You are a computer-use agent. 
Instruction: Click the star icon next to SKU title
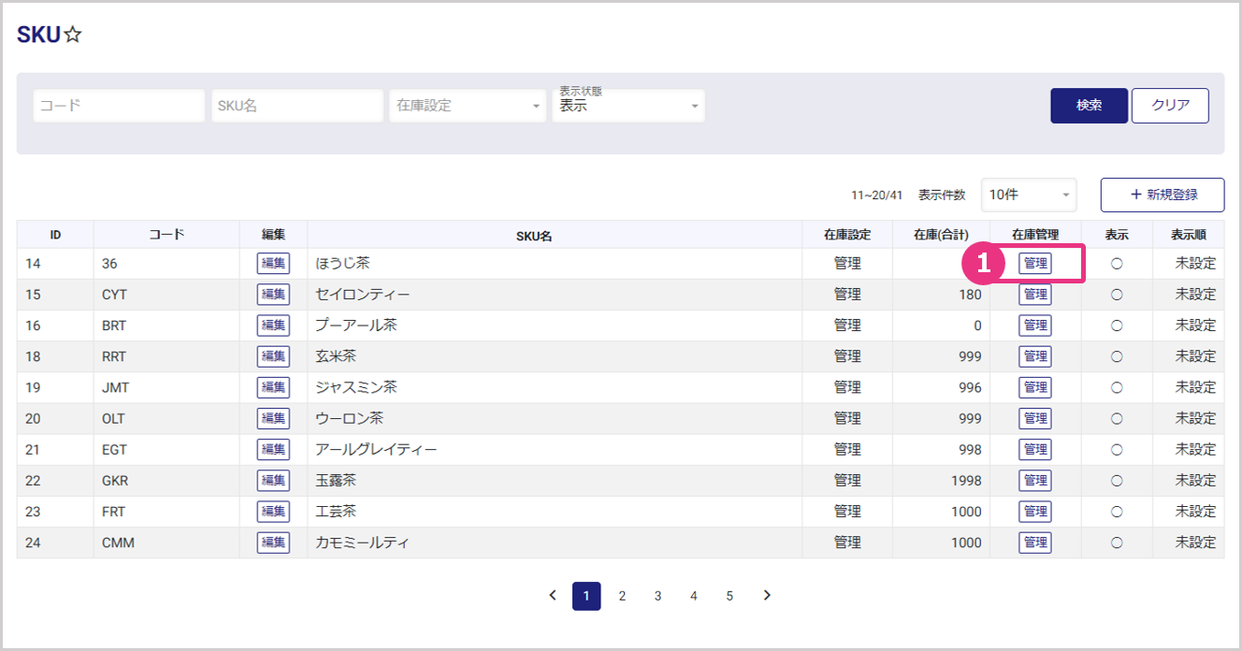pos(74,36)
